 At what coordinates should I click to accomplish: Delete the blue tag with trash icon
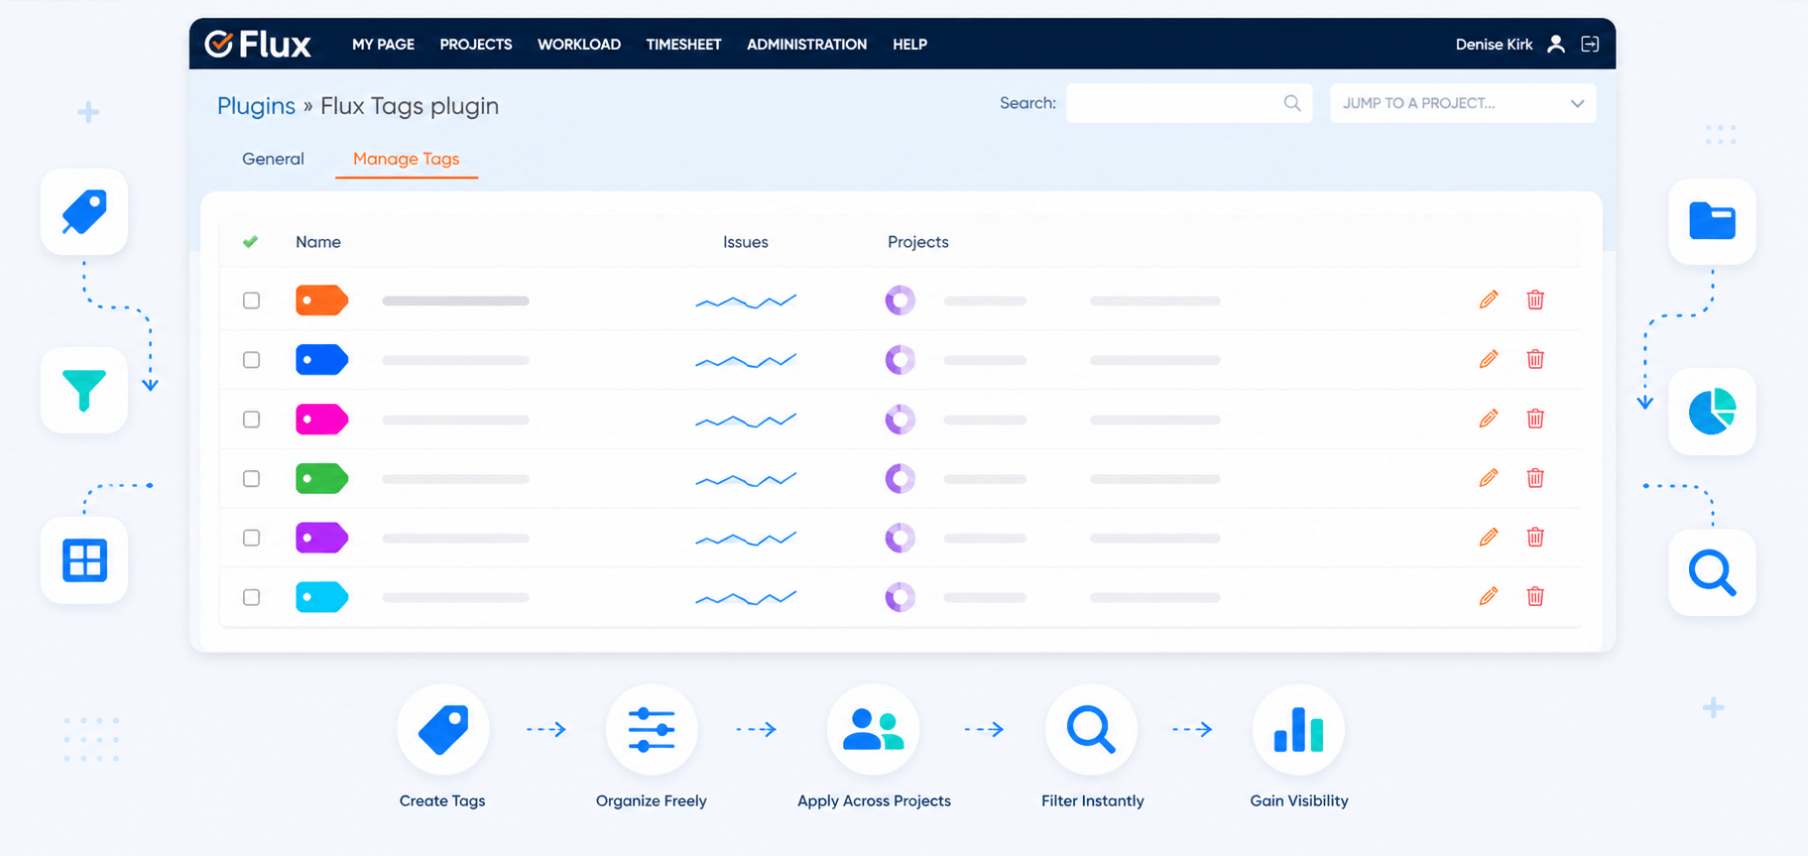[x=1535, y=359]
